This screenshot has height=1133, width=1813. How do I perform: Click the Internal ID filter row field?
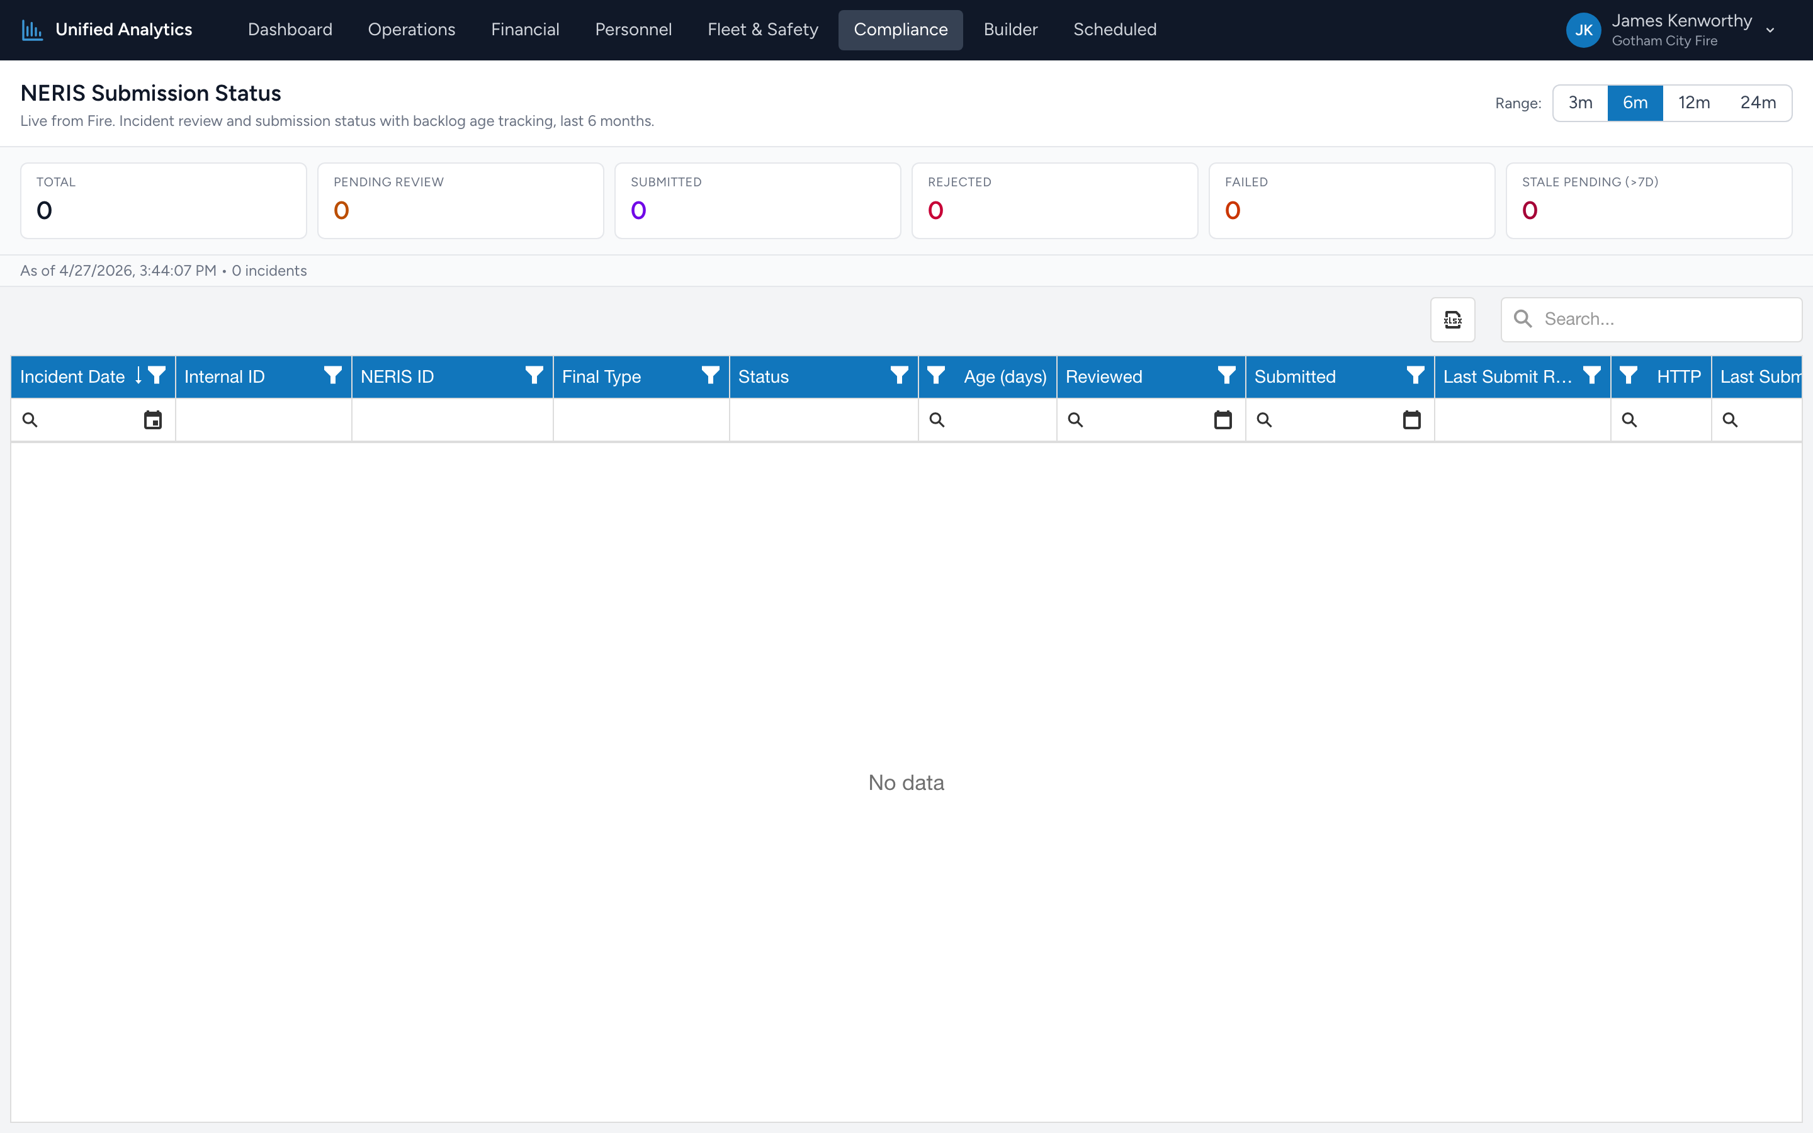264,420
